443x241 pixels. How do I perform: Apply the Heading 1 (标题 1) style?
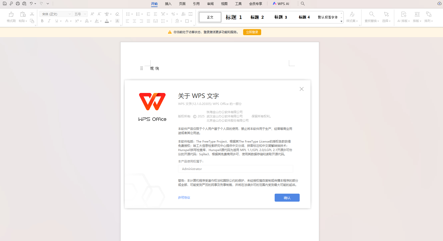click(234, 17)
